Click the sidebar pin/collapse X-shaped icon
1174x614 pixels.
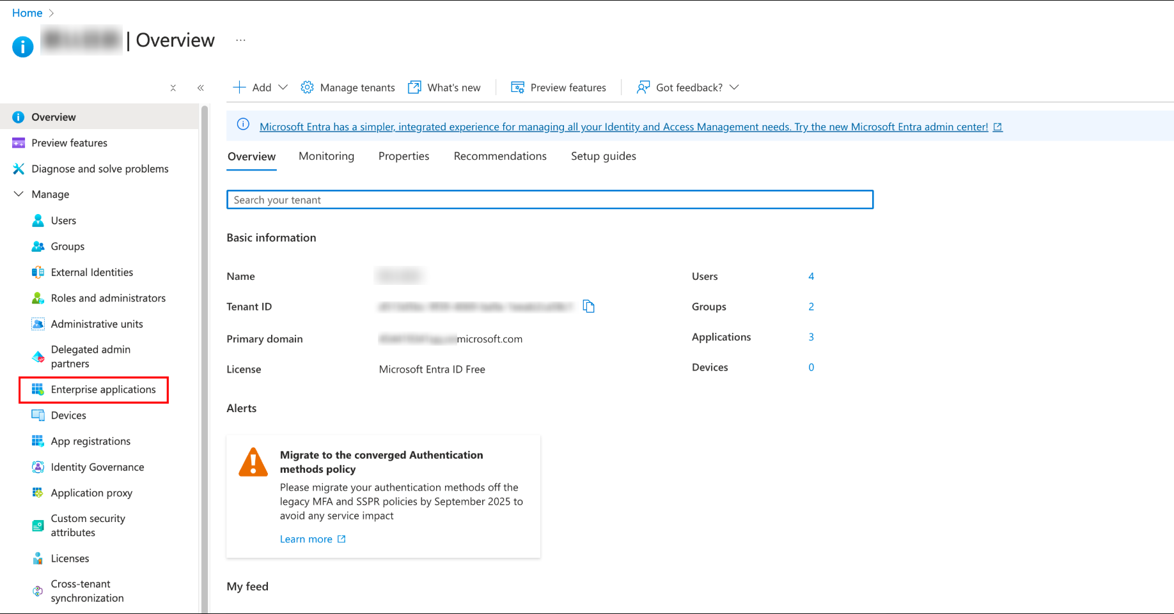coord(173,88)
